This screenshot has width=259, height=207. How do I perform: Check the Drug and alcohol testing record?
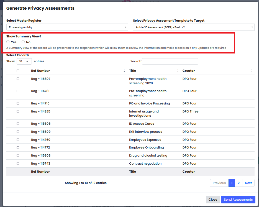pyautogui.click(x=18, y=155)
